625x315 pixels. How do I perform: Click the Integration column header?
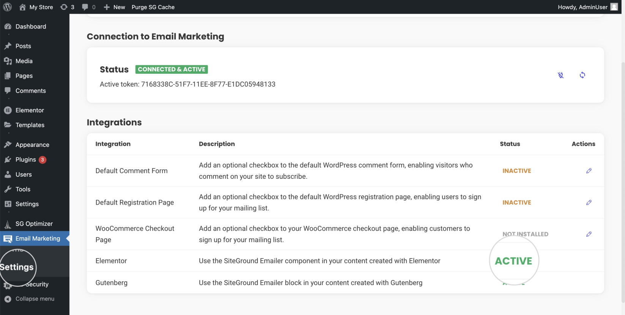pyautogui.click(x=113, y=144)
